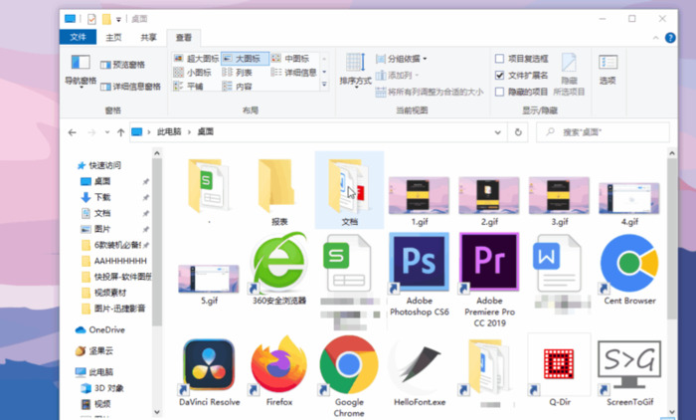The width and height of the screenshot is (696, 420).
Task: Open the 文件 tab
Action: click(78, 38)
